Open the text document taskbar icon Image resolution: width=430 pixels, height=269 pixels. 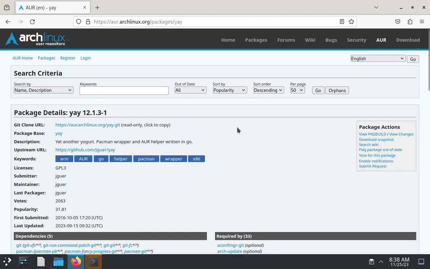pyautogui.click(x=41, y=261)
